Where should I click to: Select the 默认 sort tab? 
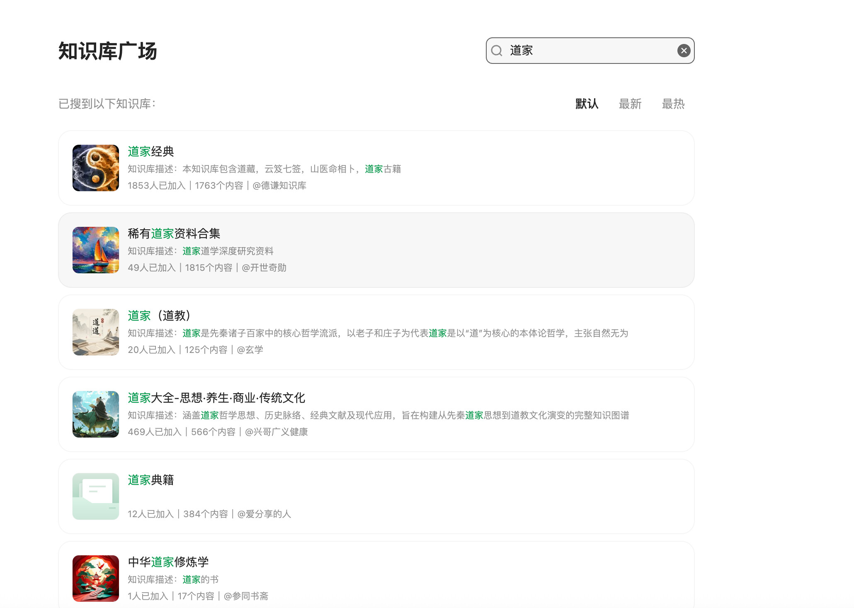[587, 104]
